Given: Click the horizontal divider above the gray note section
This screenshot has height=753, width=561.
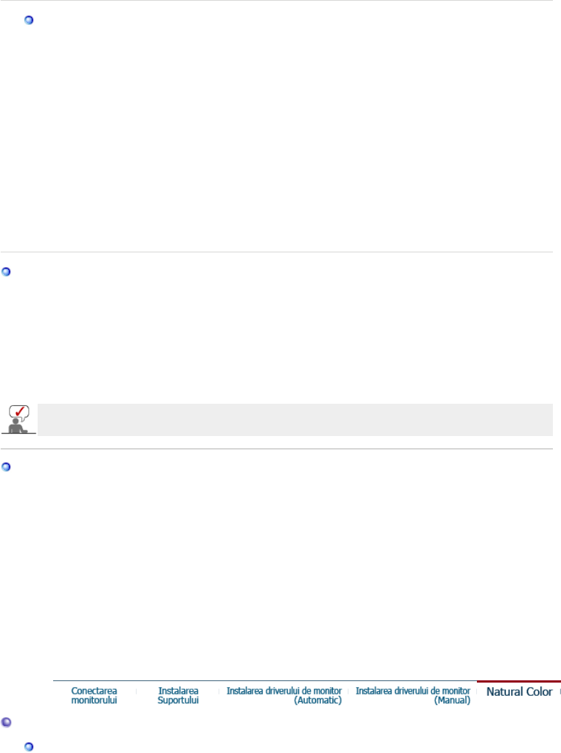Looking at the screenshot, I should [276, 252].
